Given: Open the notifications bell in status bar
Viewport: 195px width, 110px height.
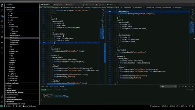Looking at the screenshot, I should click(x=193, y=106).
